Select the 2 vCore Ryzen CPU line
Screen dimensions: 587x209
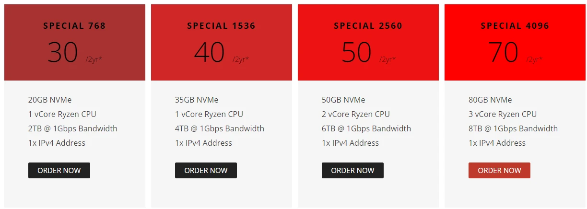coord(356,114)
